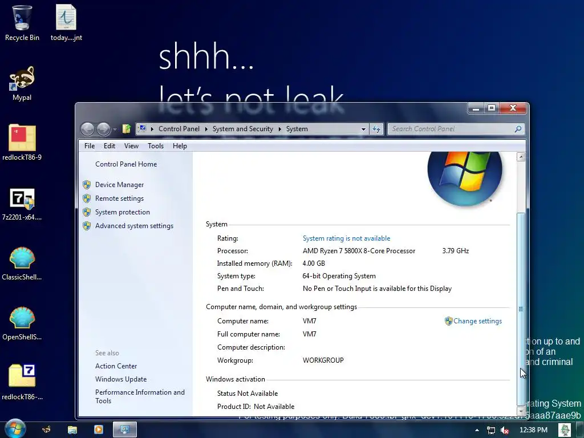Click the 64-bit Operating System text

pos(339,276)
